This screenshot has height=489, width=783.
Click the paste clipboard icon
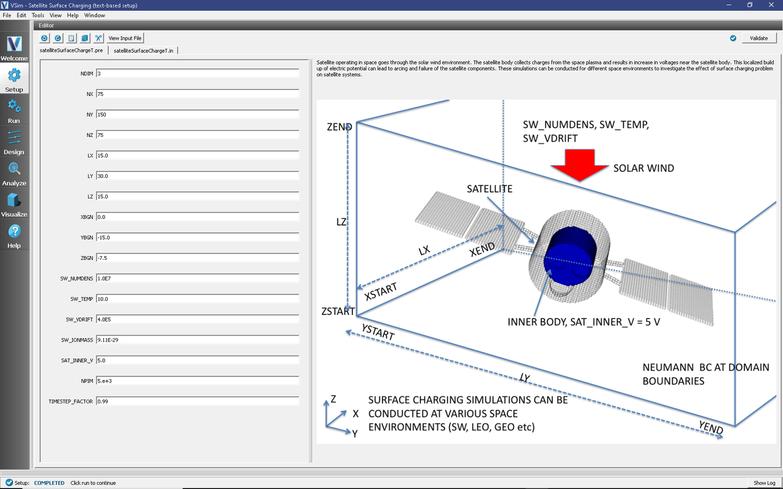coord(72,38)
